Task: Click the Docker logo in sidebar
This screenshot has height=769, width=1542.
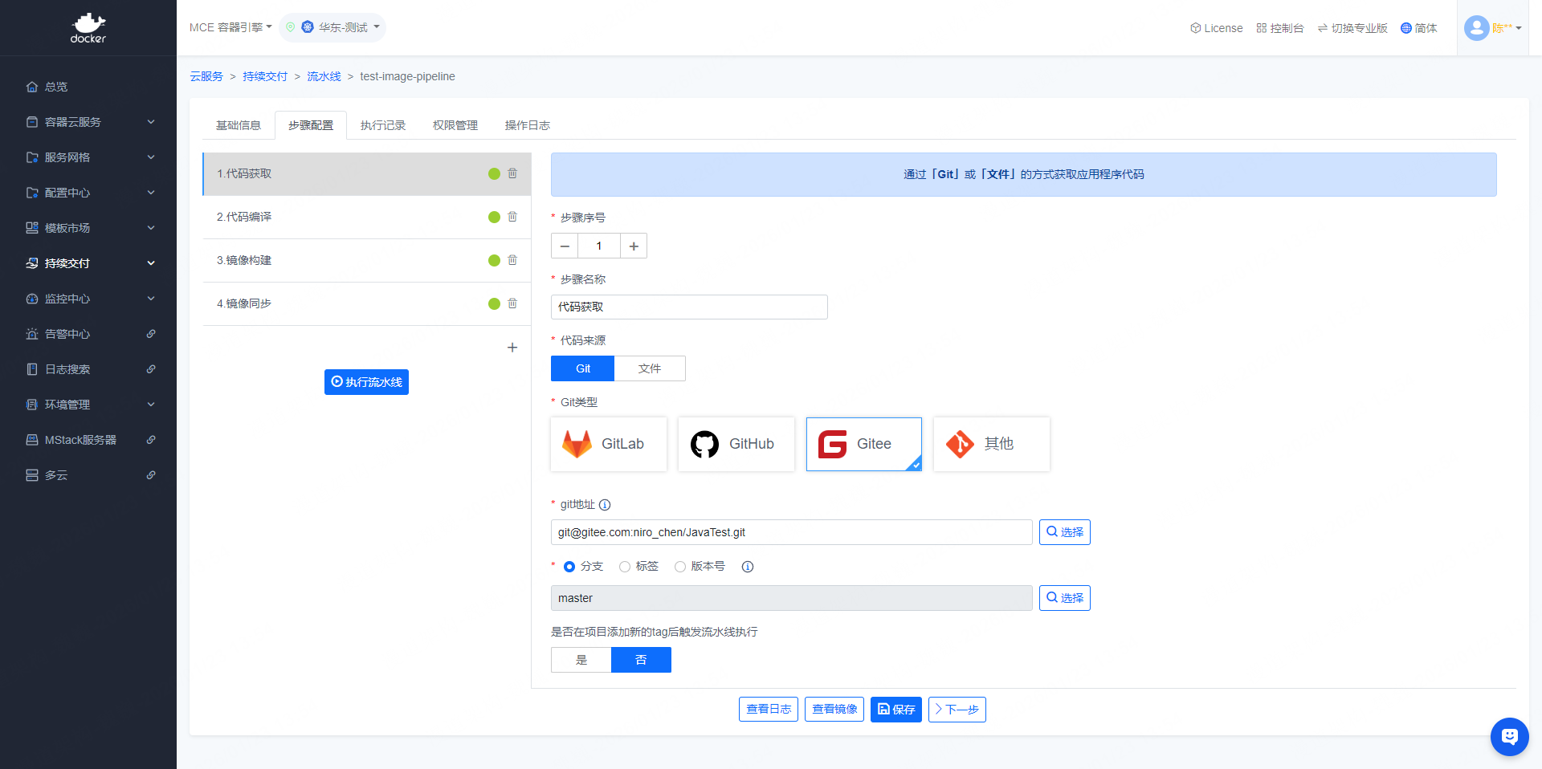Action: pyautogui.click(x=88, y=28)
